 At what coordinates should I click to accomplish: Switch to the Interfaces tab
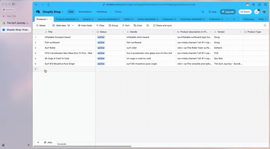coord(102,12)
